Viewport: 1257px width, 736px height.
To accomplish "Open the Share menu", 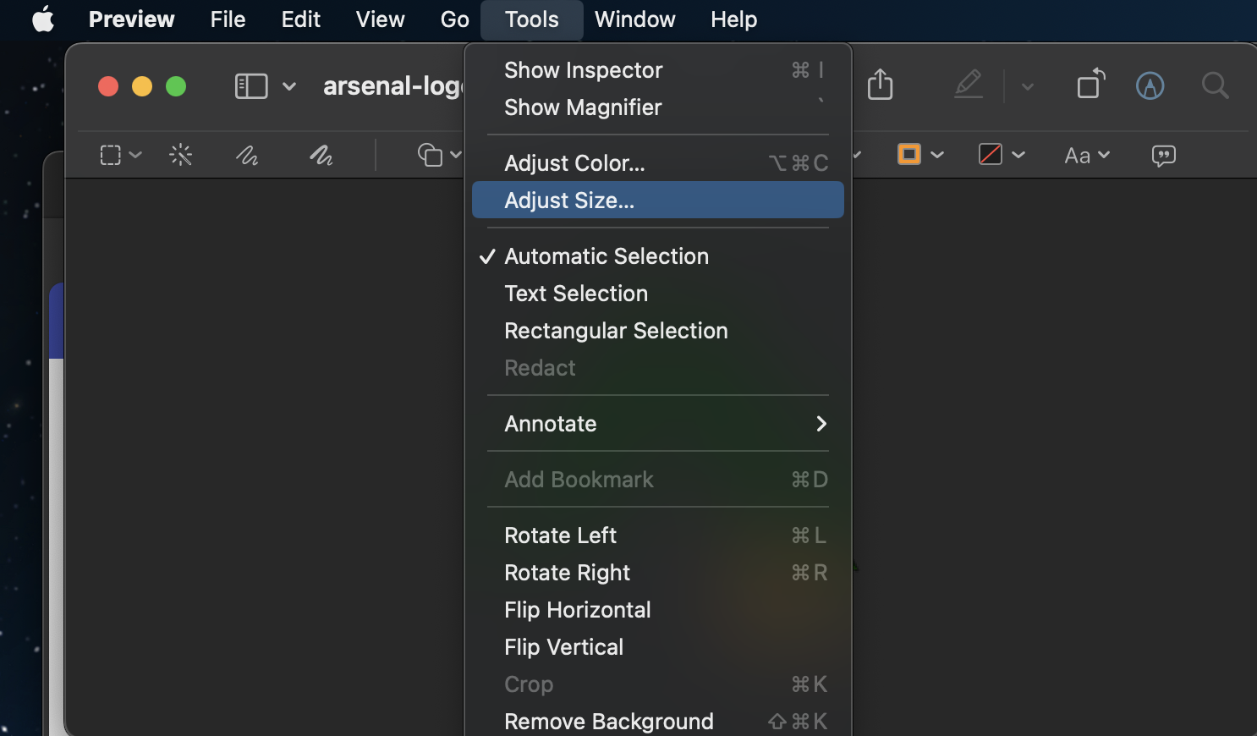I will [880, 85].
